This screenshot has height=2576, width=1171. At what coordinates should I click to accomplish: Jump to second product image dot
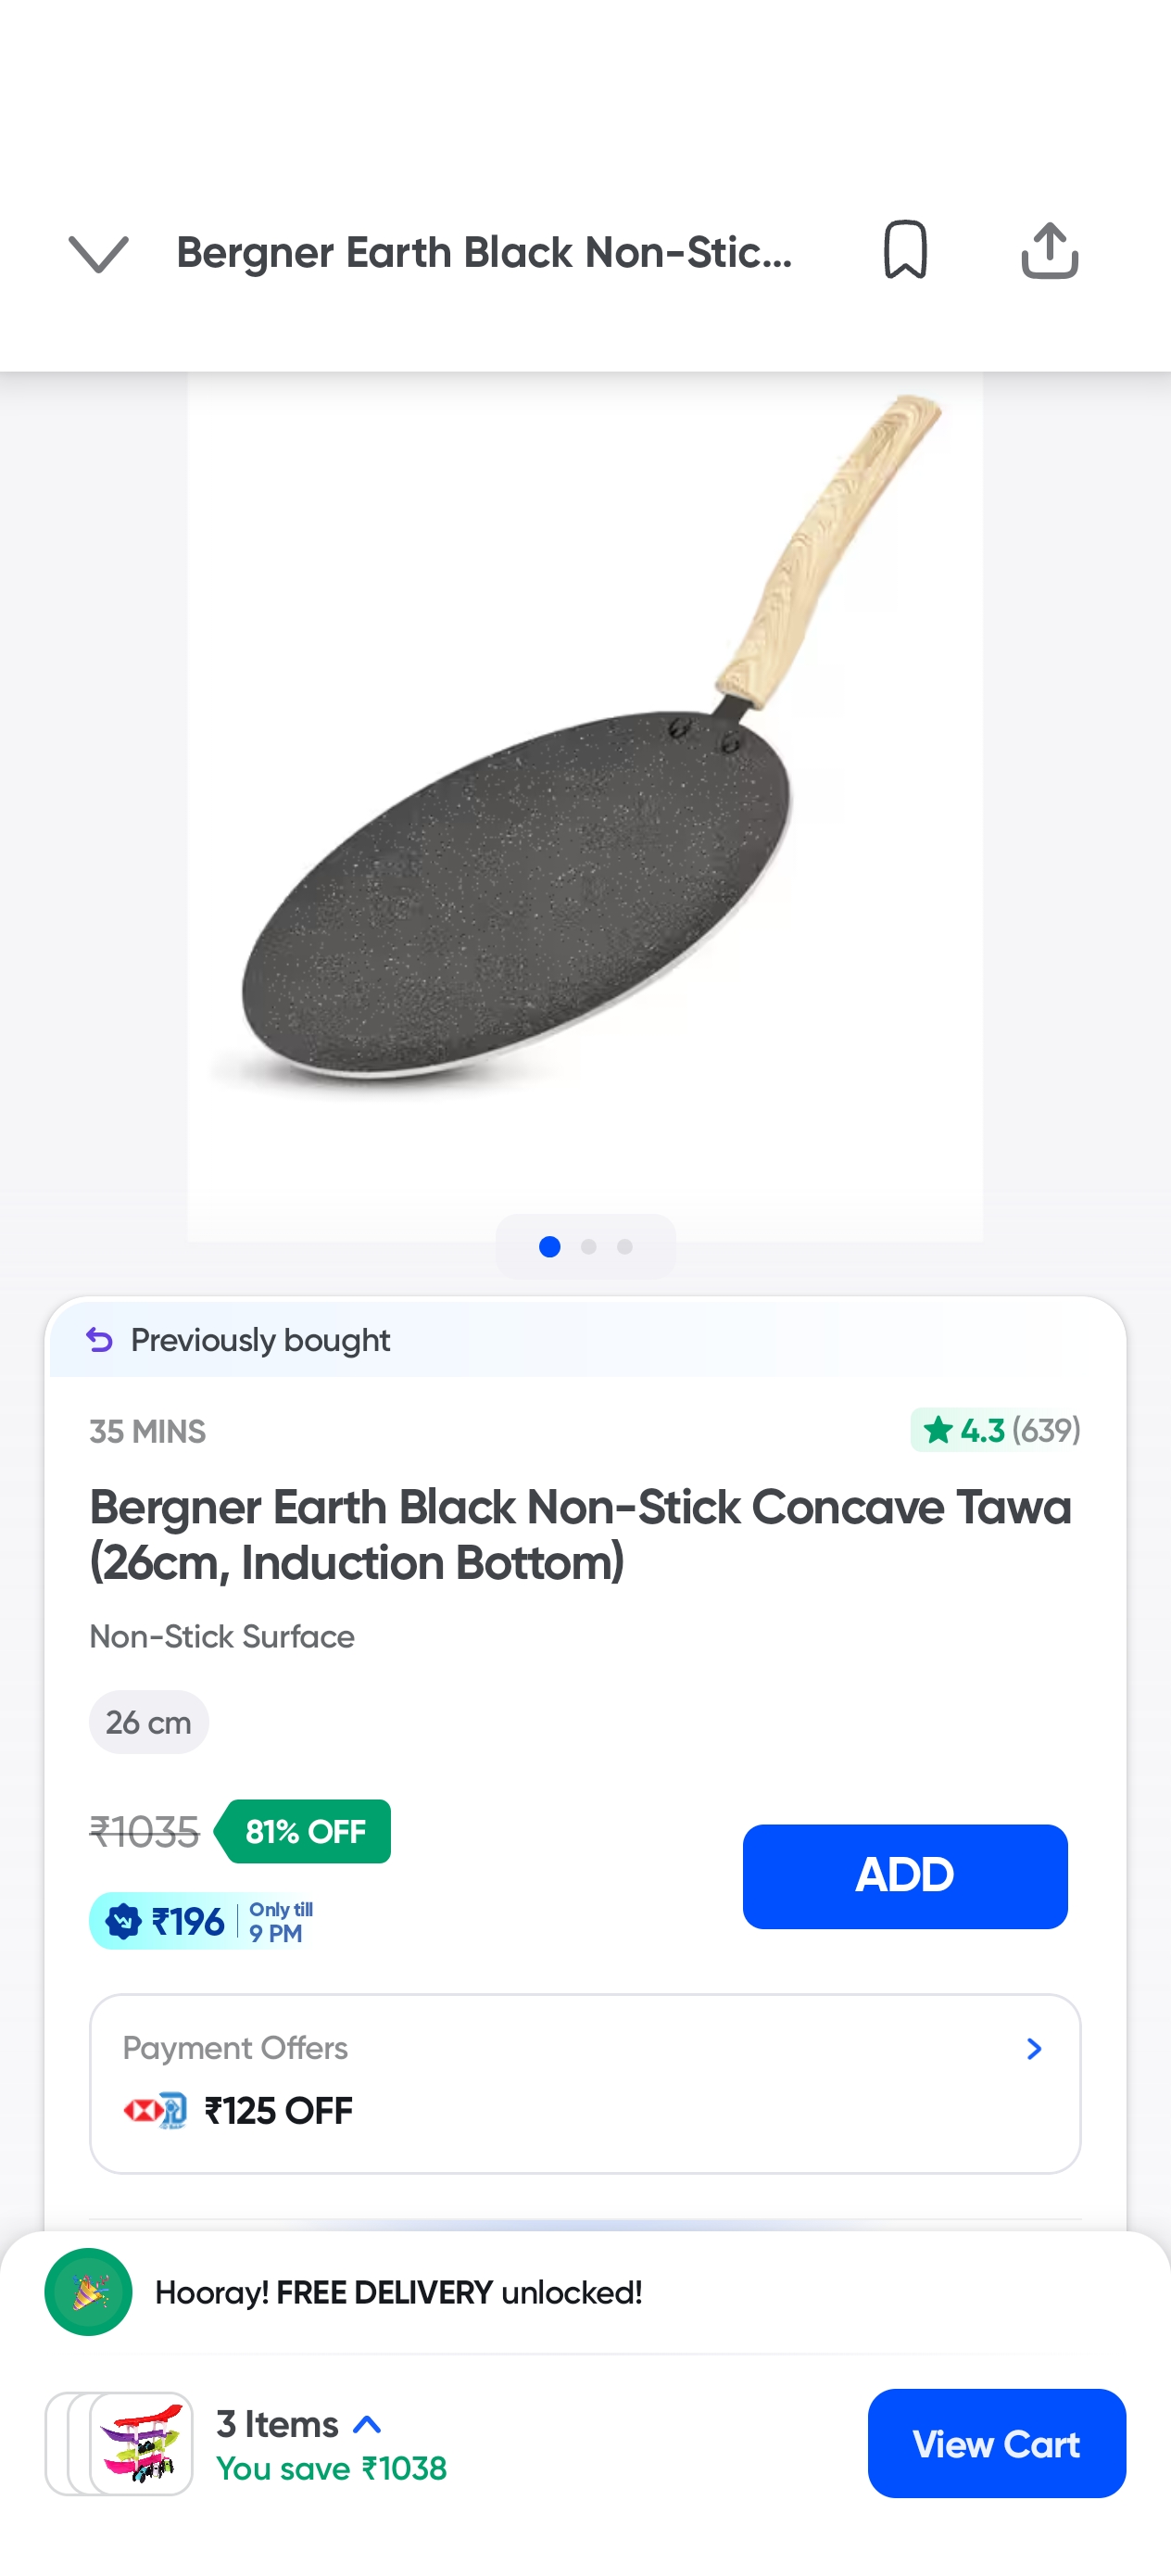pos(588,1246)
